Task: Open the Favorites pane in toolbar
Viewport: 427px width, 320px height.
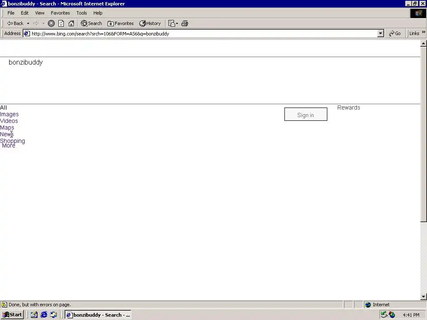Action: pyautogui.click(x=121, y=23)
